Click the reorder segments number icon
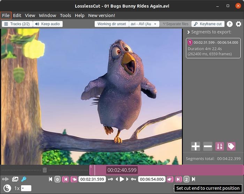The image size is (244, 194). (x=220, y=146)
